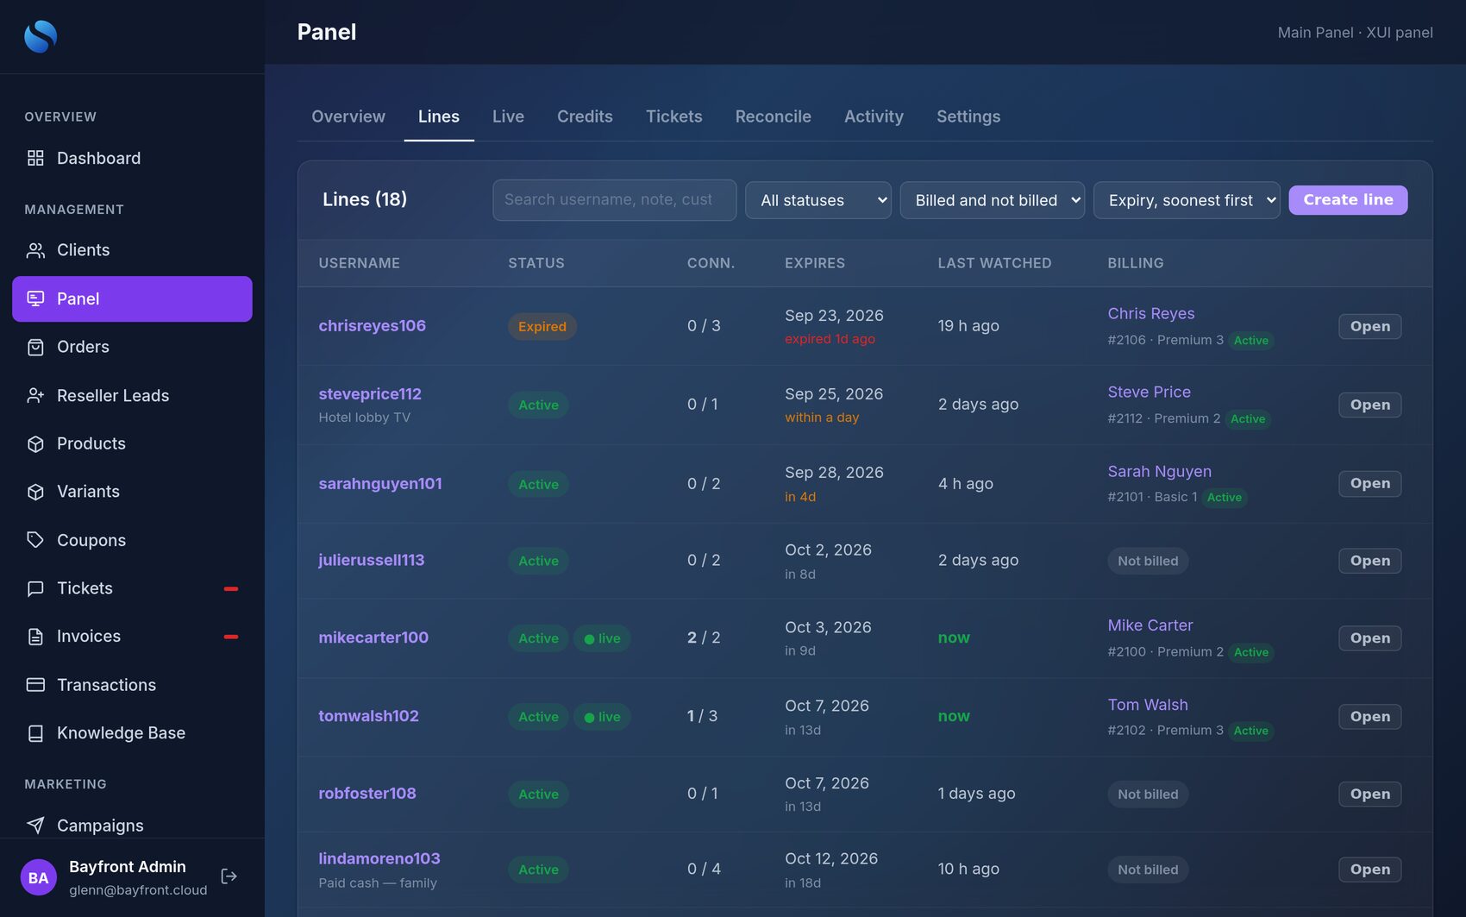Click the Invoices document icon
1466x917 pixels.
pos(35,637)
